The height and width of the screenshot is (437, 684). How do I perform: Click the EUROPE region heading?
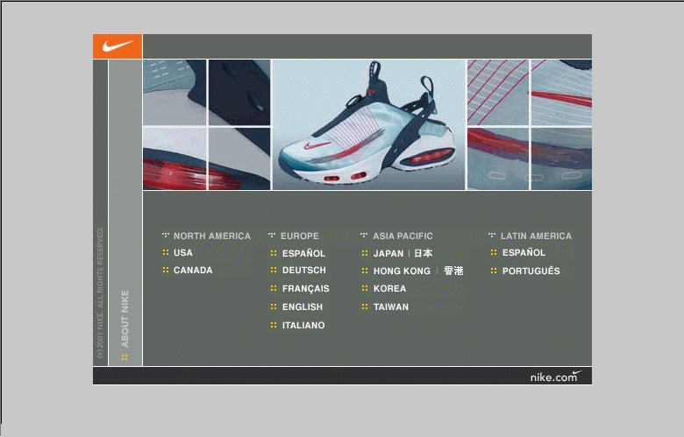tap(299, 236)
